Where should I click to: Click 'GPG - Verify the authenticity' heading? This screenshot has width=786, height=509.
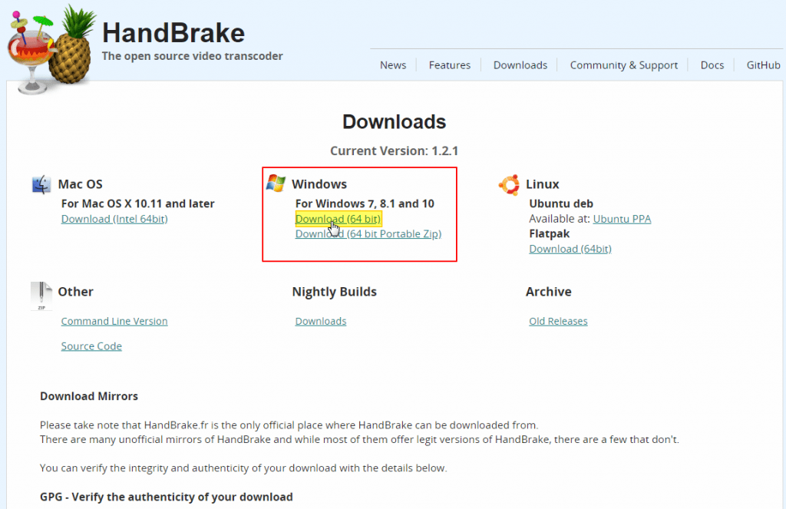point(167,497)
